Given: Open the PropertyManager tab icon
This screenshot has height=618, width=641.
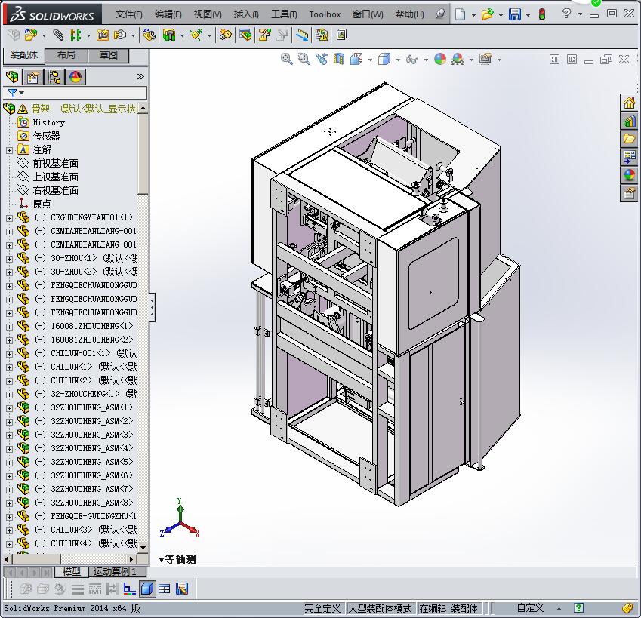Looking at the screenshot, I should [33, 77].
